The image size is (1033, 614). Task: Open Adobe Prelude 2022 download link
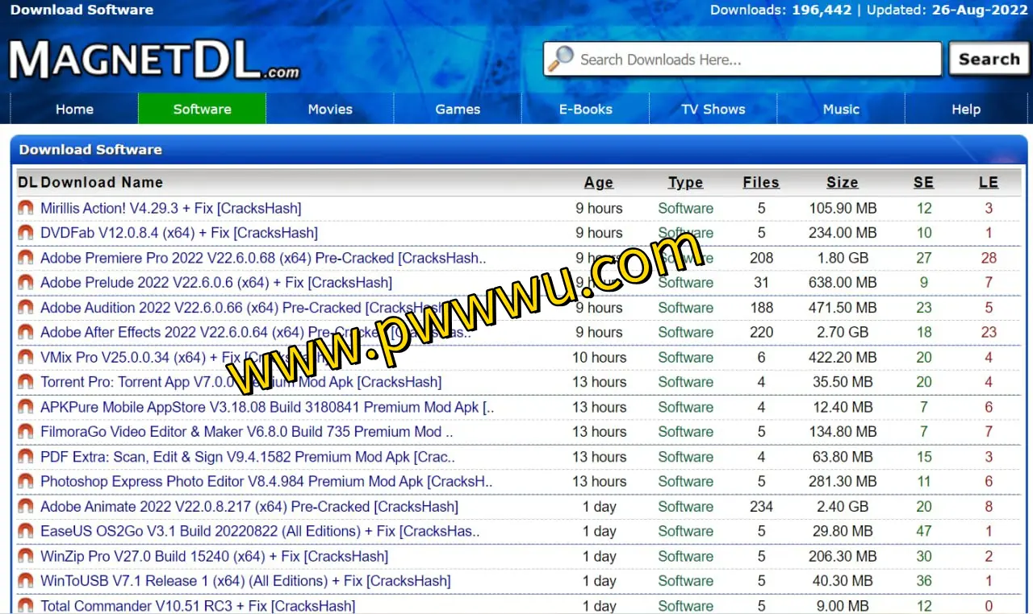click(x=215, y=283)
